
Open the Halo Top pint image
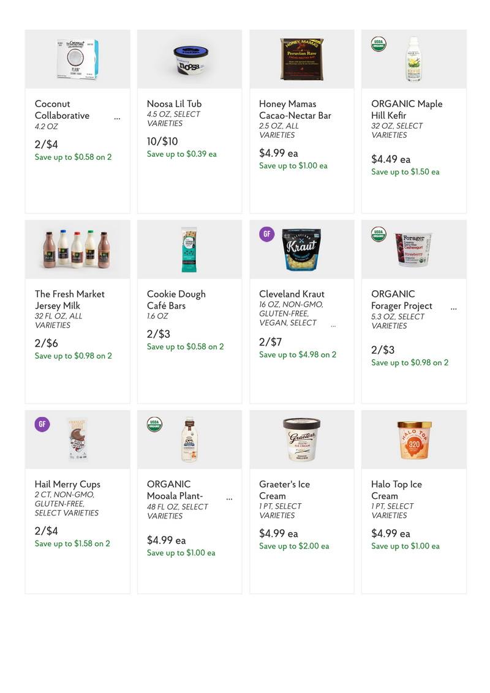point(415,440)
